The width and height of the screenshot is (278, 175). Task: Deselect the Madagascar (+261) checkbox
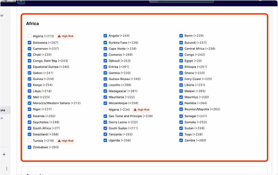[x=105, y=91]
